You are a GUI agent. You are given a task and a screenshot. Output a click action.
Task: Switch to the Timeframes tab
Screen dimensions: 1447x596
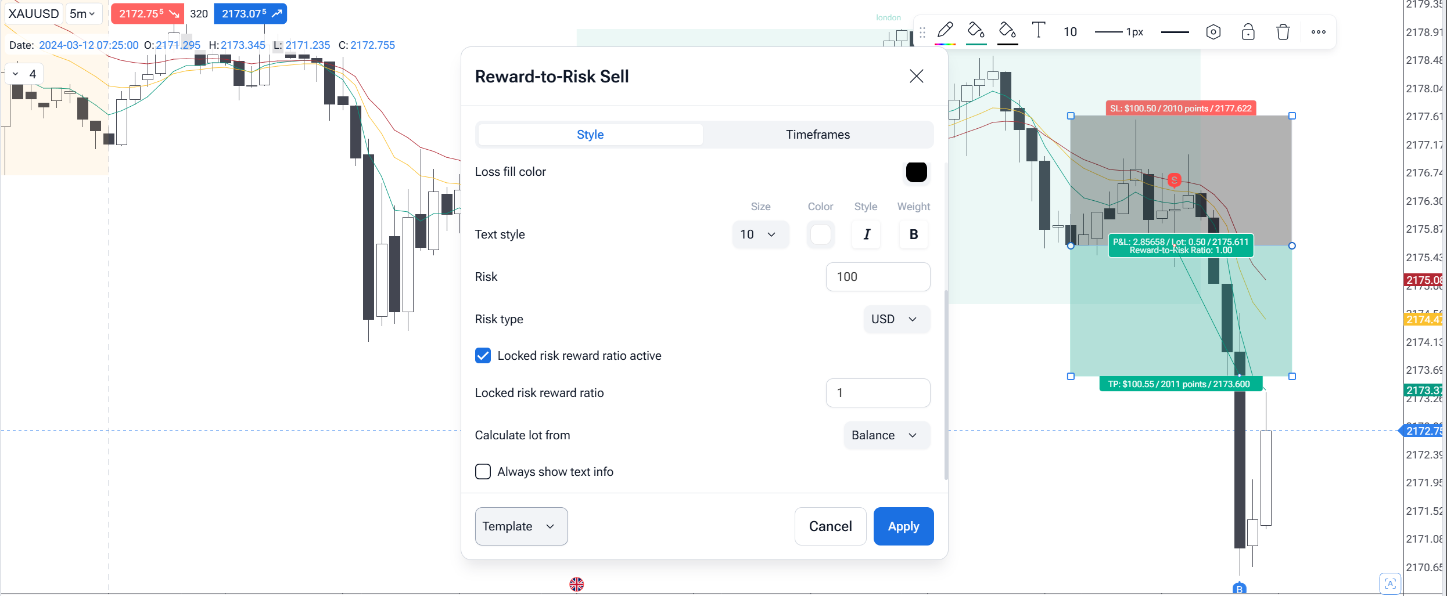[817, 135]
